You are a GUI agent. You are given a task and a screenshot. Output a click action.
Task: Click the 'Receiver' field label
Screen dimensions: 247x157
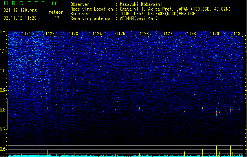pyautogui.click(x=80, y=14)
